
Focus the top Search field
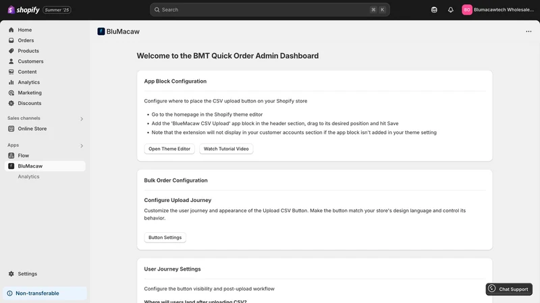[269, 9]
